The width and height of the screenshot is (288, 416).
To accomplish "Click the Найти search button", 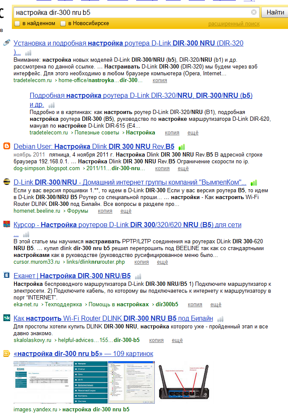I will click(275, 12).
